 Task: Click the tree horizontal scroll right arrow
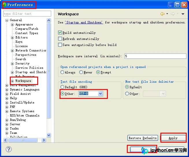[x=44, y=140]
